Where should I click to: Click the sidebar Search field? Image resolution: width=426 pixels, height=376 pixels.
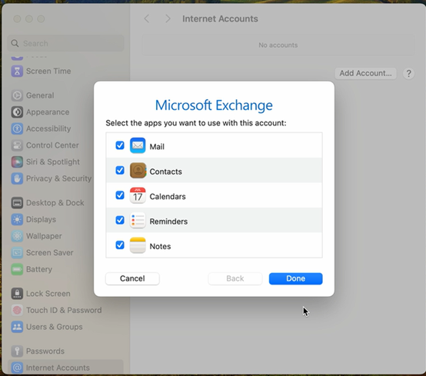65,44
